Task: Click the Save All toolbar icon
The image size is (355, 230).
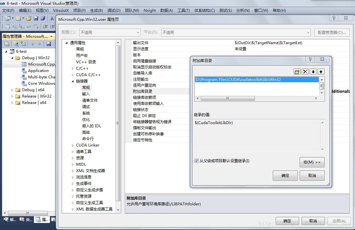Action: coord(43,18)
